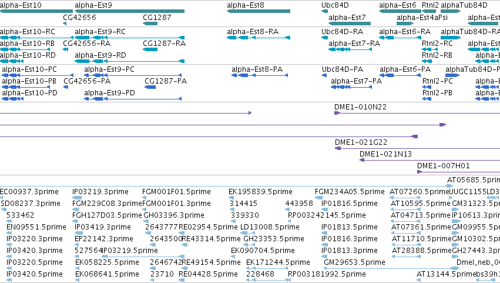Click transcript CG1287-RA
The width and height of the screenshot is (500, 283).
(165, 44)
